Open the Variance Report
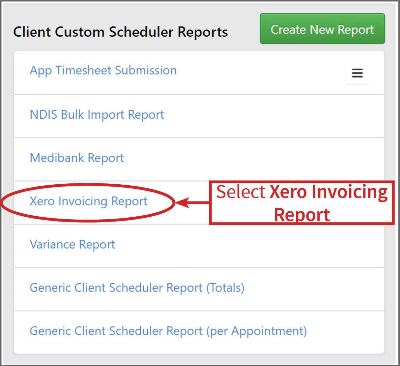This screenshot has height=366, width=400. [72, 244]
